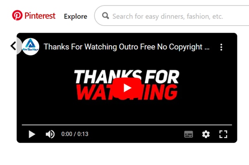
Task: Click the 0:00 / 0:13 time display
Action: pos(75,134)
